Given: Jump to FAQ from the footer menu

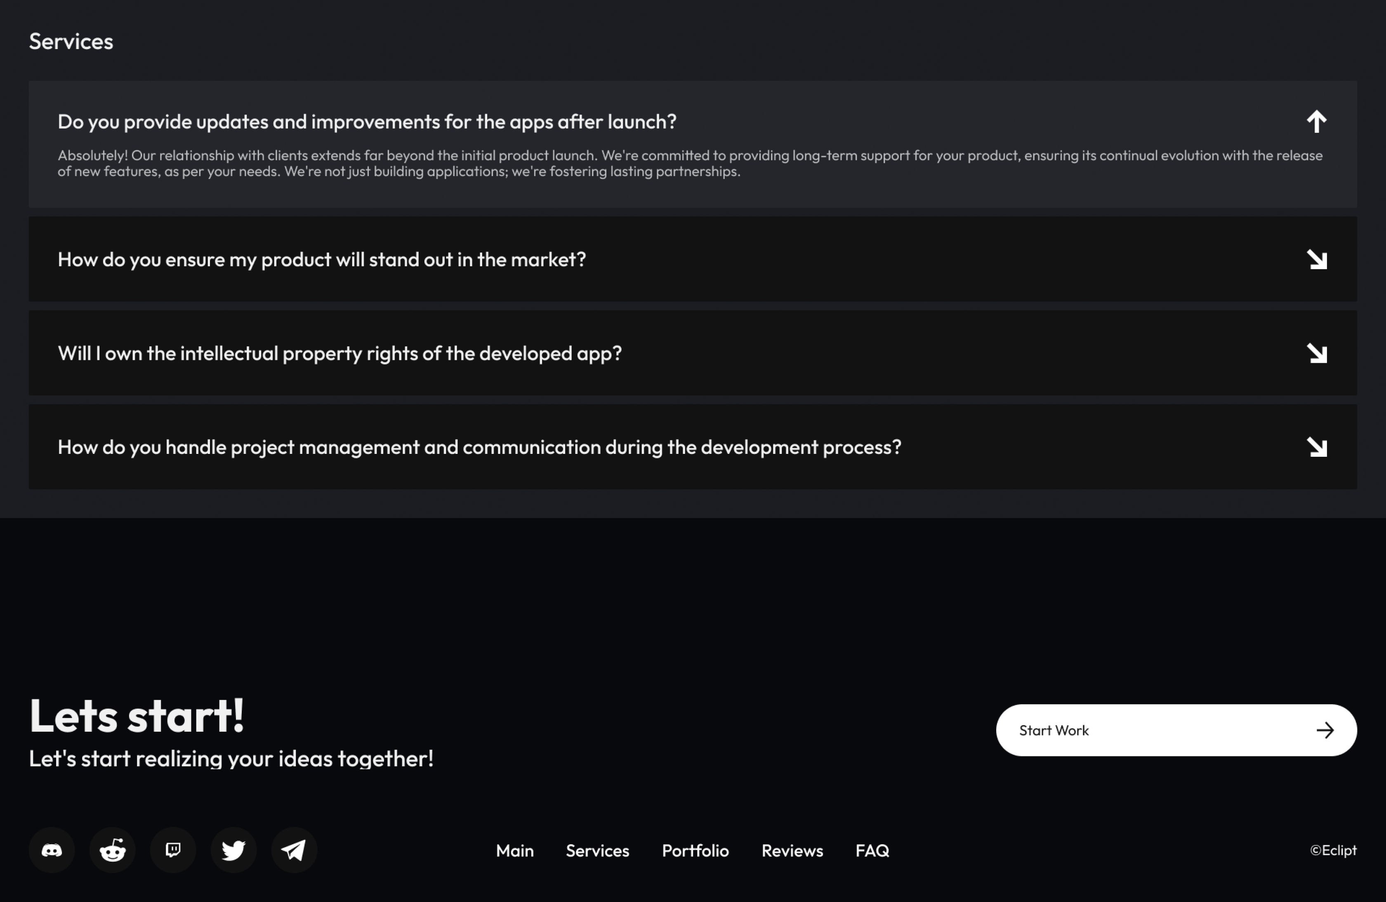Looking at the screenshot, I should pos(872,851).
